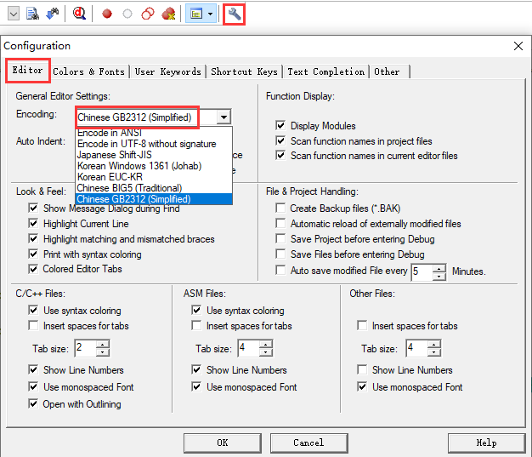Click the auto save minutes input field

pos(422,272)
